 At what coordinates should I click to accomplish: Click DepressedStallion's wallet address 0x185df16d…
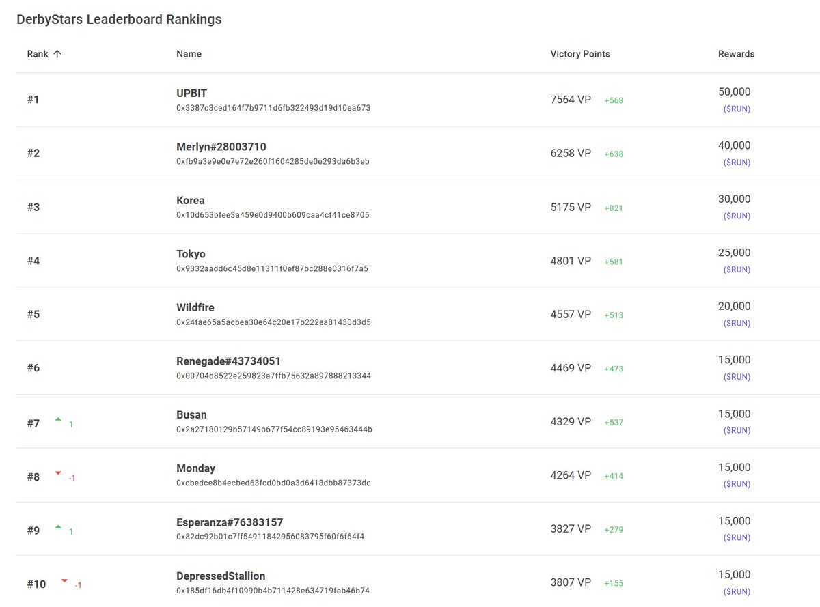pos(273,591)
